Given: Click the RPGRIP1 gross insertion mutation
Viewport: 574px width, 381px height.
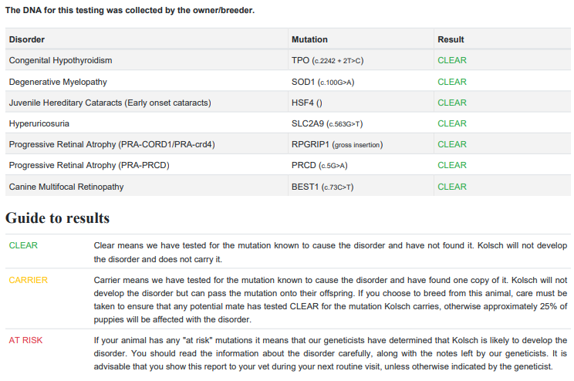Looking at the screenshot, I should pos(336,144).
